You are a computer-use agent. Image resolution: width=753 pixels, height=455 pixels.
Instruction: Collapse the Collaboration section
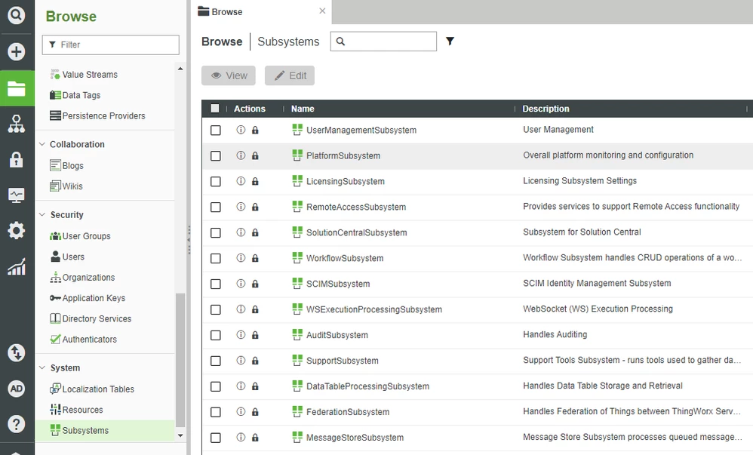click(x=42, y=144)
